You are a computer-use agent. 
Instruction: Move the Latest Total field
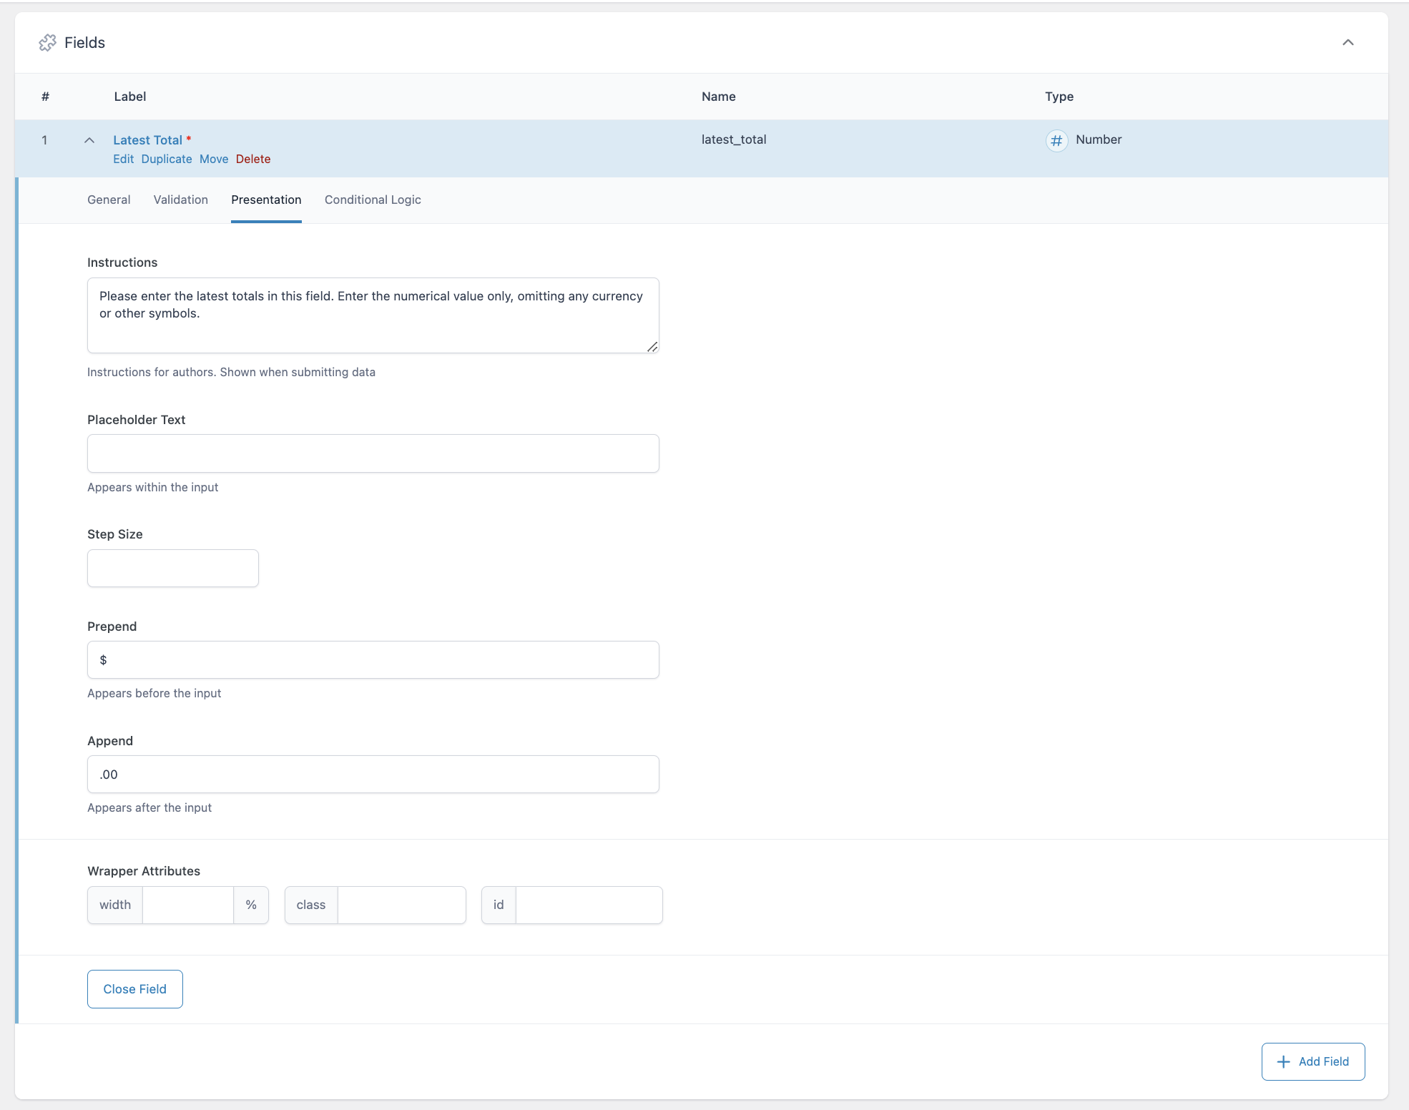point(214,159)
